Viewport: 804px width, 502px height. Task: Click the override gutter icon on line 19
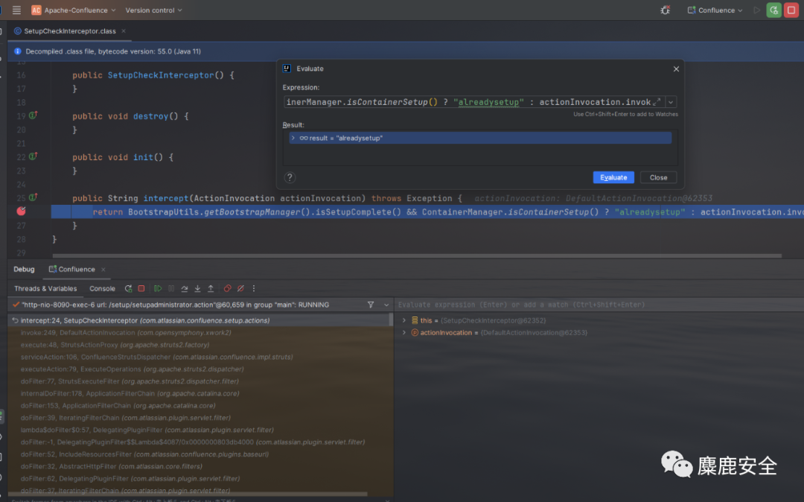[x=33, y=115]
